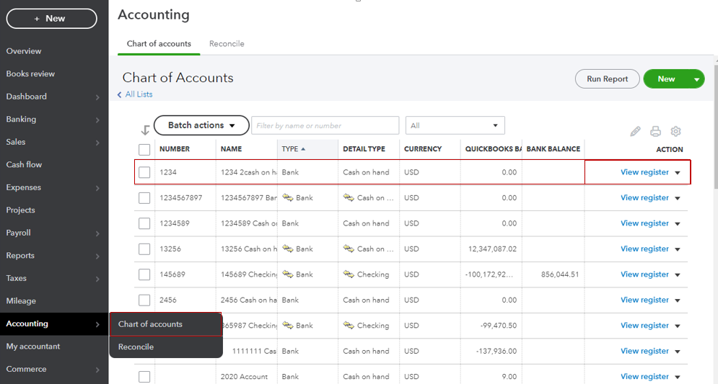
Task: Check the box for account 13256
Action: (144, 249)
